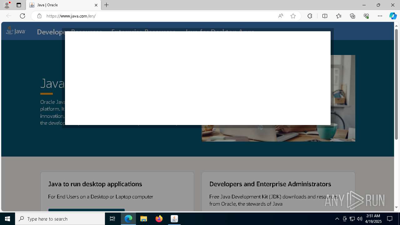Image resolution: width=400 pixels, height=225 pixels.
Task: Open File Explorer from taskbar
Action: (x=144, y=219)
